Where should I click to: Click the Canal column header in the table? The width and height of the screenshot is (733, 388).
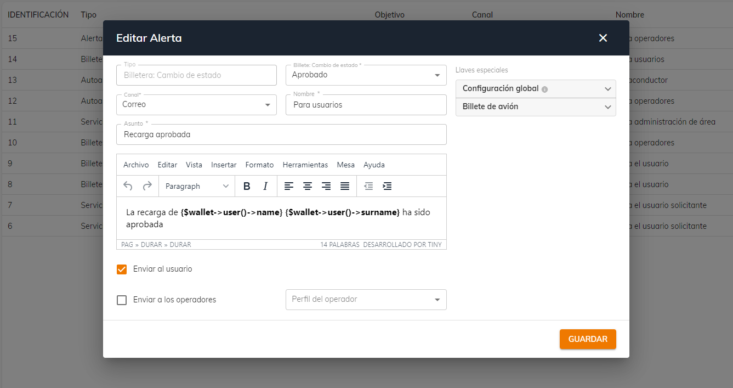[x=482, y=15]
